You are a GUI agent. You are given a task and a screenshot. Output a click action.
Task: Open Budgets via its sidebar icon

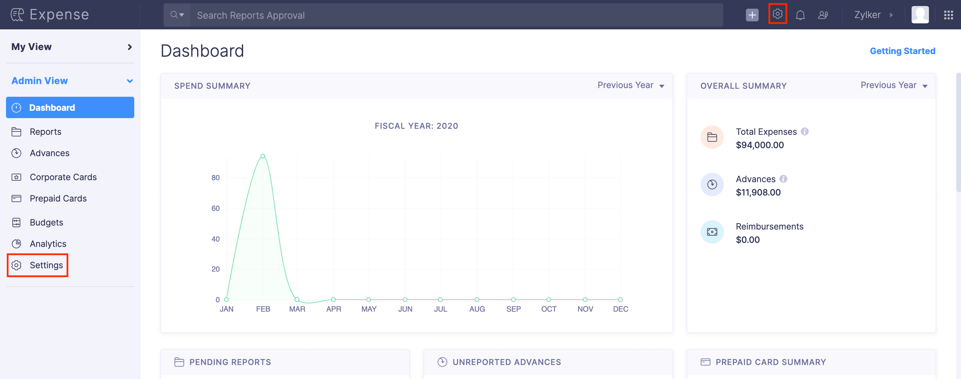pos(17,222)
